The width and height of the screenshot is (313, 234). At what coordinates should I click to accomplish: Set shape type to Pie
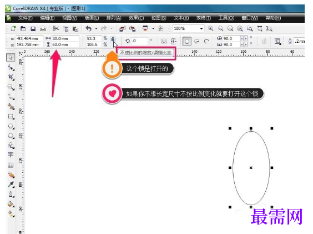(x=197, y=41)
